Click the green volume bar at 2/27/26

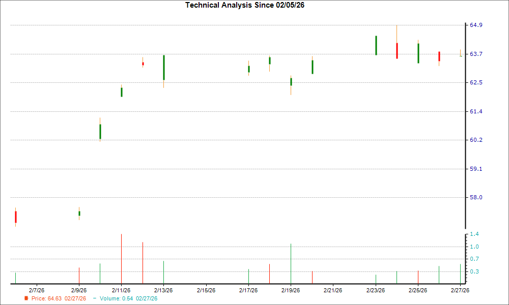pos(460,272)
